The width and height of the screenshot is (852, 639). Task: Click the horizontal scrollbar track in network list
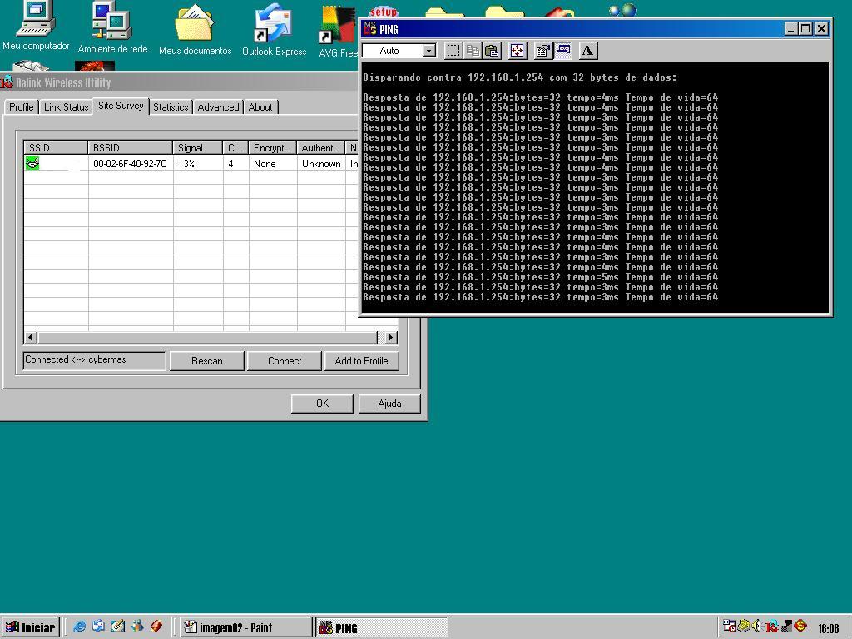[207, 338]
